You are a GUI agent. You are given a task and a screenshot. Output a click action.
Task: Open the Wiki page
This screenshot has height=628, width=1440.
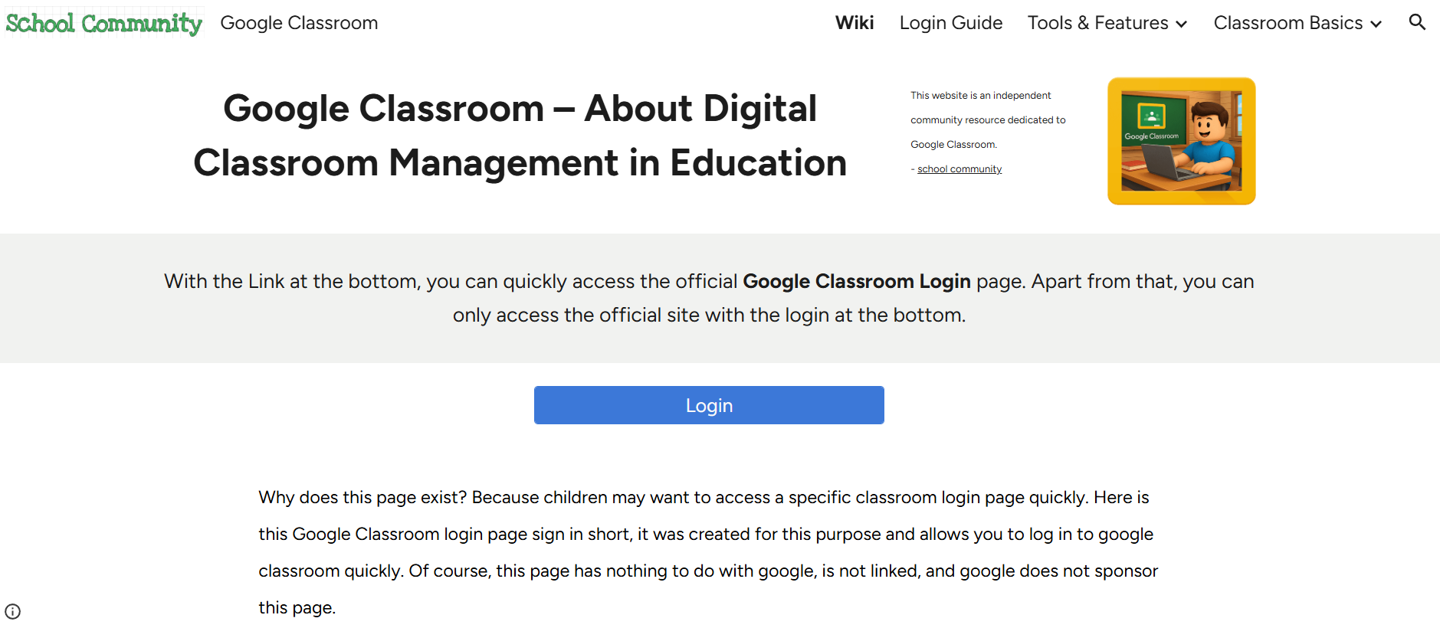(854, 23)
